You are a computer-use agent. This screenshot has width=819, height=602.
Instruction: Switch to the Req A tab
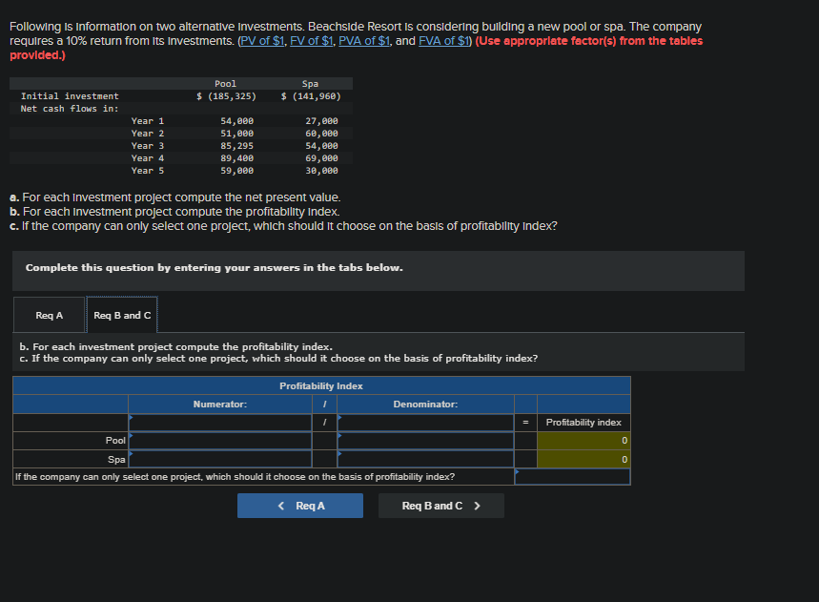point(49,315)
